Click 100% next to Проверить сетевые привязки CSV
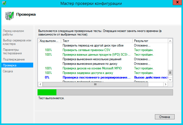This screenshot has height=125, width=183. (48, 50)
